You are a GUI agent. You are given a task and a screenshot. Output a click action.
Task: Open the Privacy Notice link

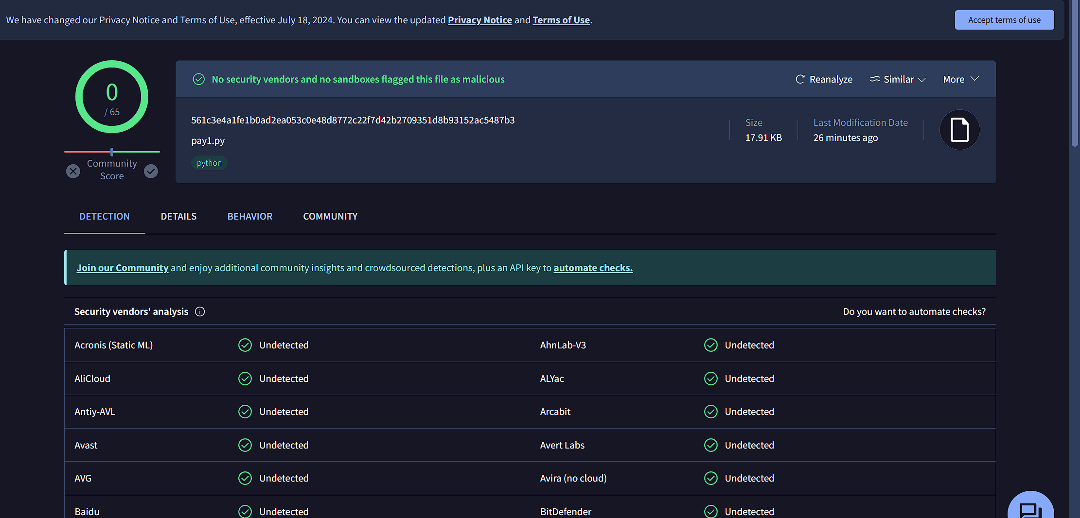click(x=479, y=20)
